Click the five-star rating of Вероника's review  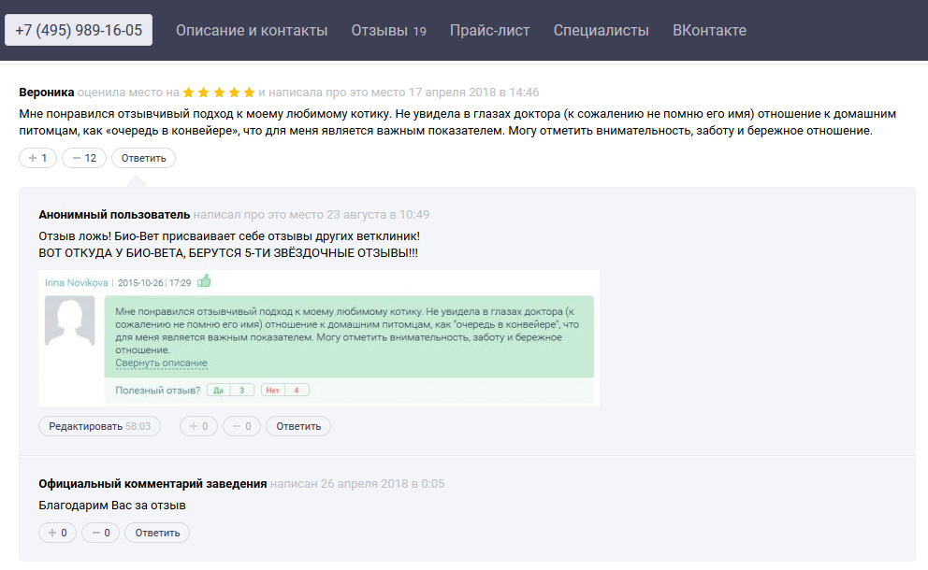(x=219, y=93)
